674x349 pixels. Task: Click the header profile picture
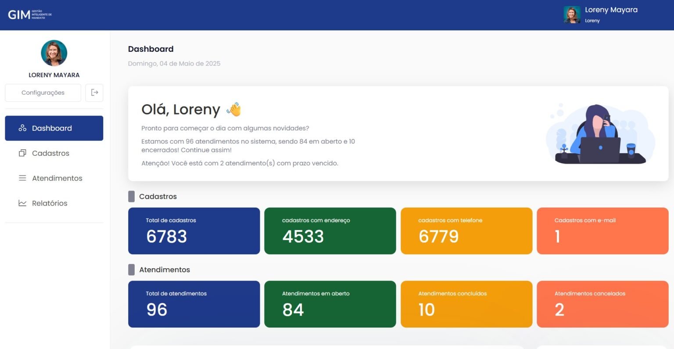click(x=572, y=14)
